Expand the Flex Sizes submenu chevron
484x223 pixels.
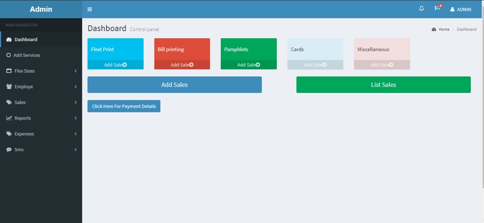click(x=76, y=71)
